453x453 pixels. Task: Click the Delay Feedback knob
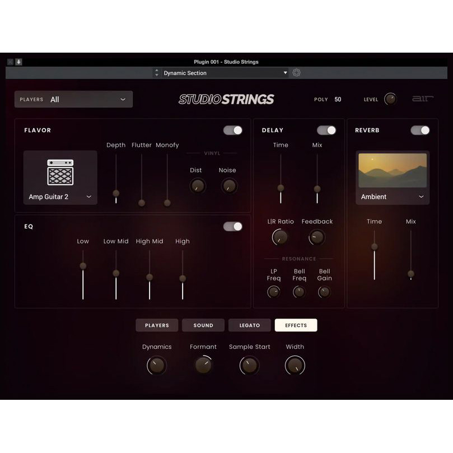(317, 237)
